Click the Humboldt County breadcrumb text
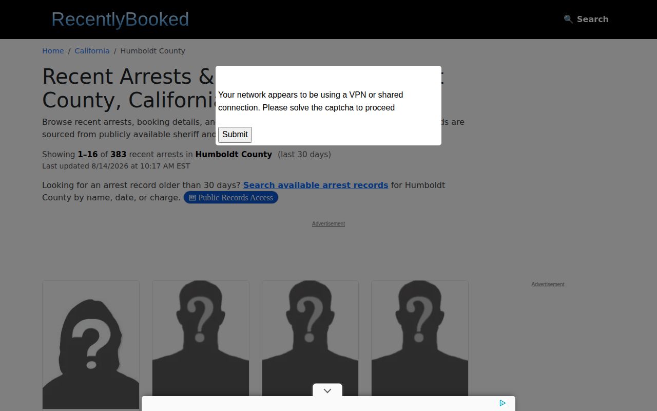The width and height of the screenshot is (657, 411). (152, 51)
